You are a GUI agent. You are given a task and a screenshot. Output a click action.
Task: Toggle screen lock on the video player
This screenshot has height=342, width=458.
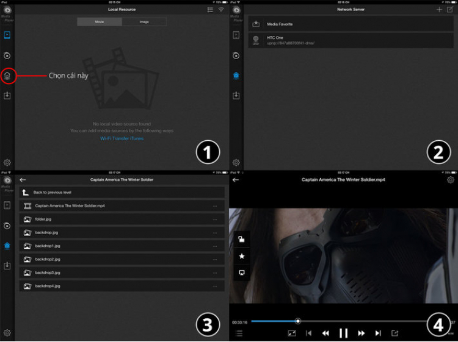tap(242, 240)
